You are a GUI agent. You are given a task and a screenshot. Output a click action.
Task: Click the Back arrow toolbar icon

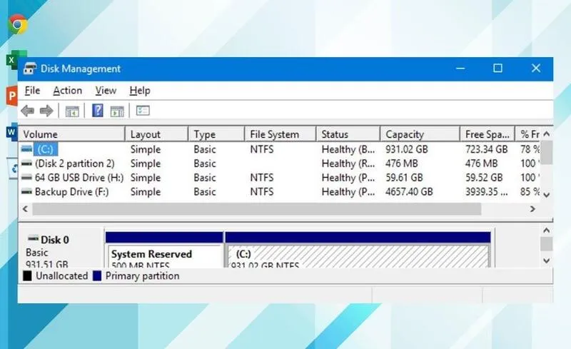[x=28, y=111]
